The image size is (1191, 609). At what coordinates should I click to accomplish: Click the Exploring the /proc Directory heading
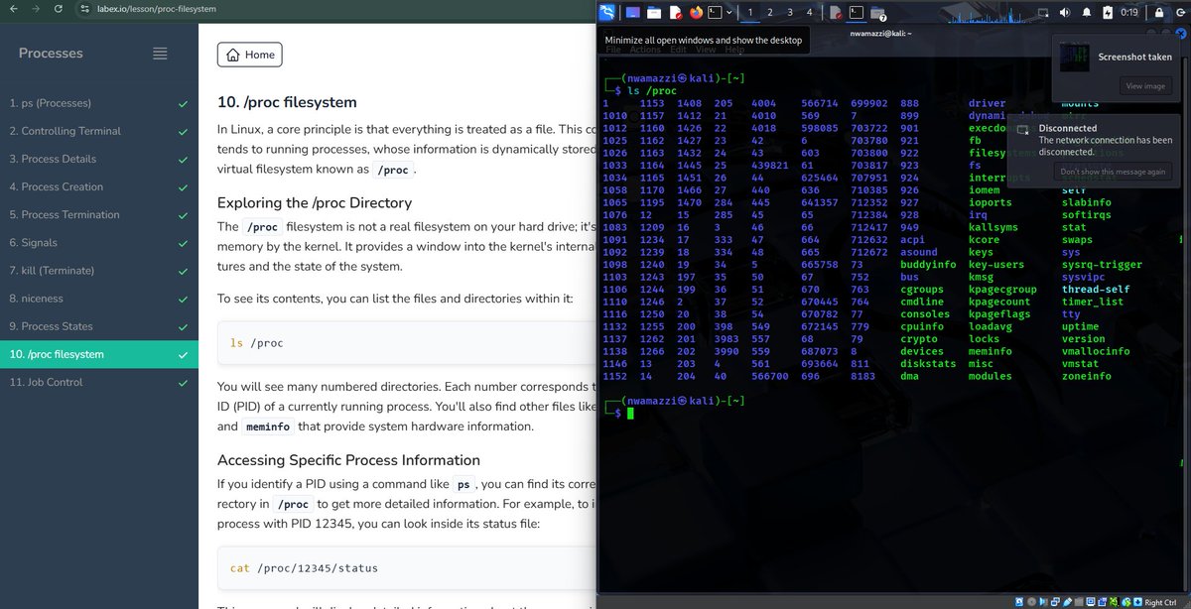[x=315, y=202]
